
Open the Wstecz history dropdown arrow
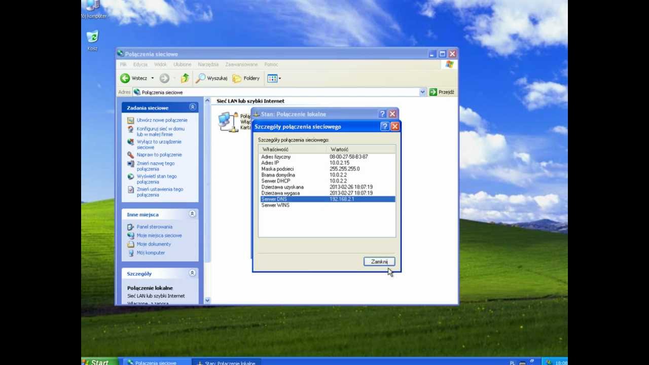(x=152, y=78)
